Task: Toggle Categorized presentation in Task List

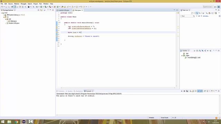Action: (197, 13)
